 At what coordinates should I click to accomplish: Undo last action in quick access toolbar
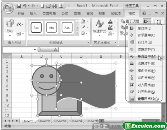[25, 6]
